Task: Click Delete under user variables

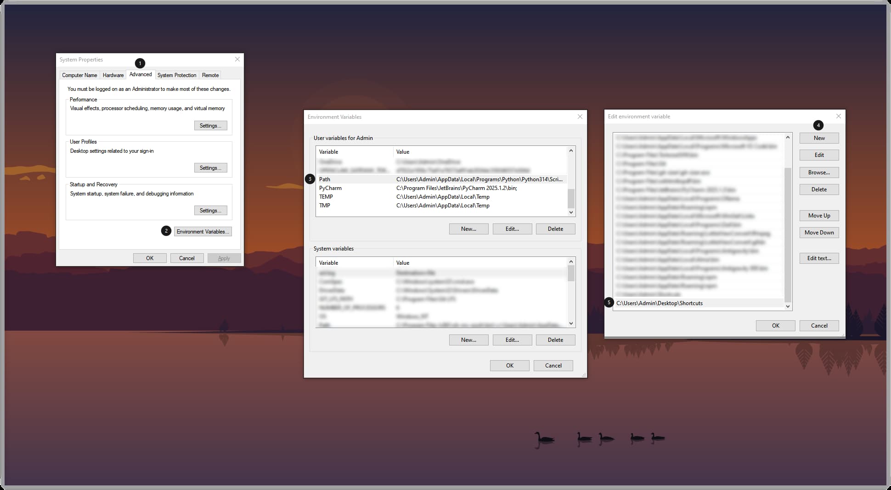Action: coord(555,229)
